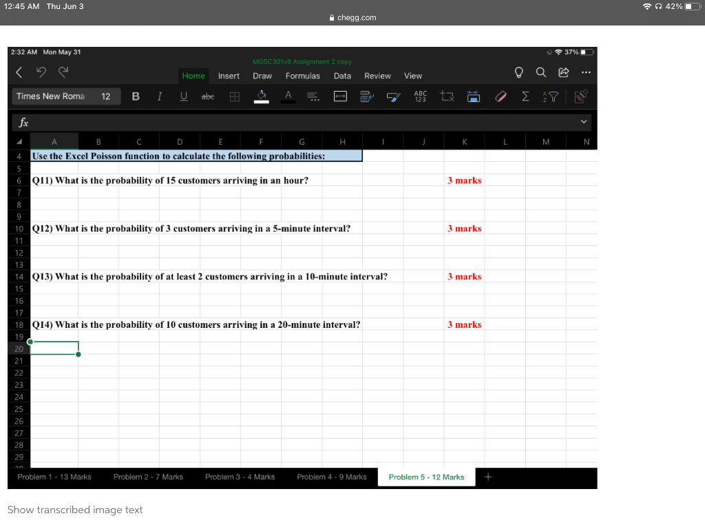The image size is (705, 529).
Task: Toggle underline formatting
Action: (x=183, y=96)
